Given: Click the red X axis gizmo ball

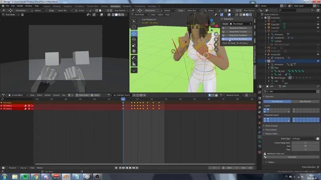Looking at the screenshot, I should pyautogui.click(x=217, y=26).
